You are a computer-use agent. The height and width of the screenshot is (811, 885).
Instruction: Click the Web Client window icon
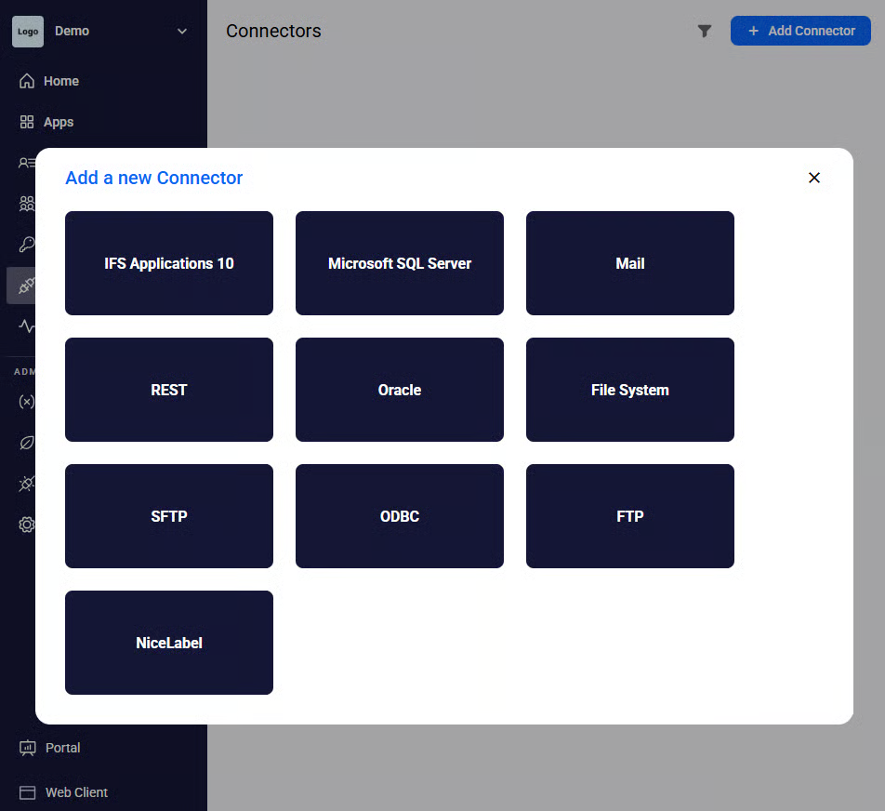click(x=27, y=792)
